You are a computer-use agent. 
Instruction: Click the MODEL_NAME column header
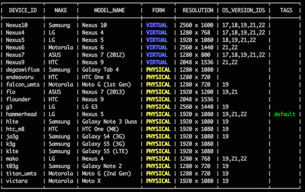[109, 10]
